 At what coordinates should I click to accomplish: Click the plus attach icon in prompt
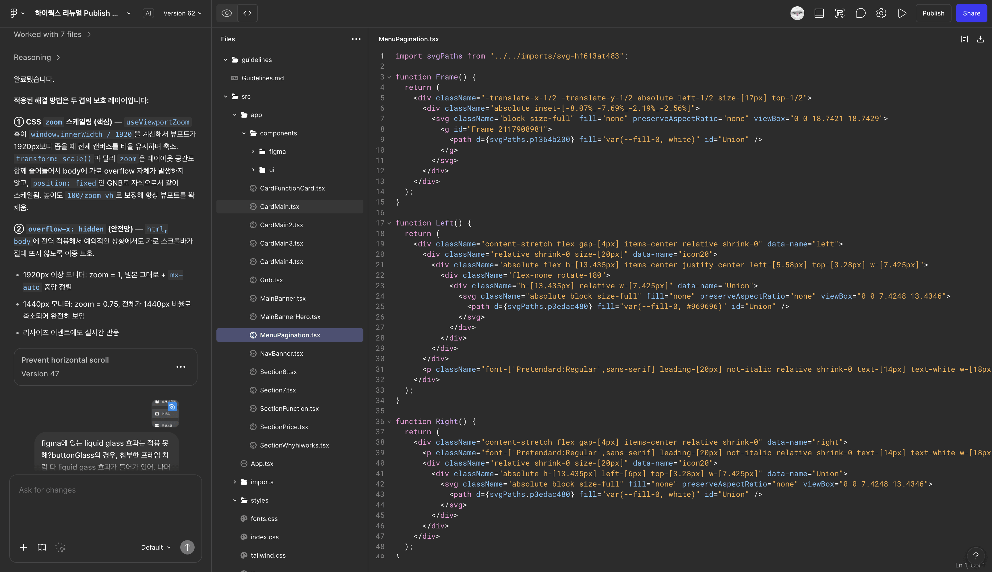(x=24, y=547)
